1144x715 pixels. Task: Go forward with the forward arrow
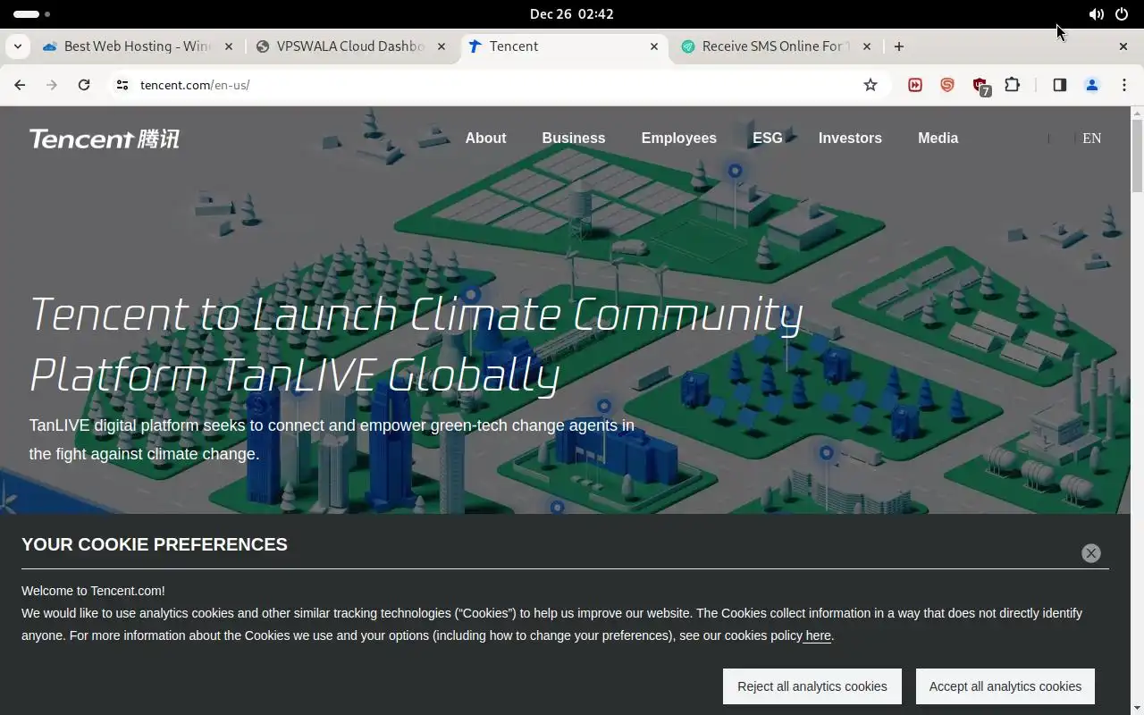pyautogui.click(x=52, y=85)
